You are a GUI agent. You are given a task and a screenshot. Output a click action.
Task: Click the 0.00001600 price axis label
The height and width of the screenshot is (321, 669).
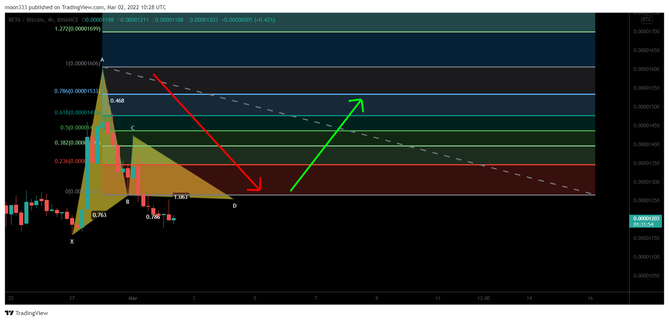click(646, 69)
